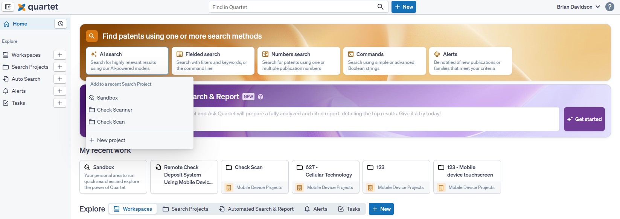Open the 123 - Mobile device touchscreen card title

470,171
